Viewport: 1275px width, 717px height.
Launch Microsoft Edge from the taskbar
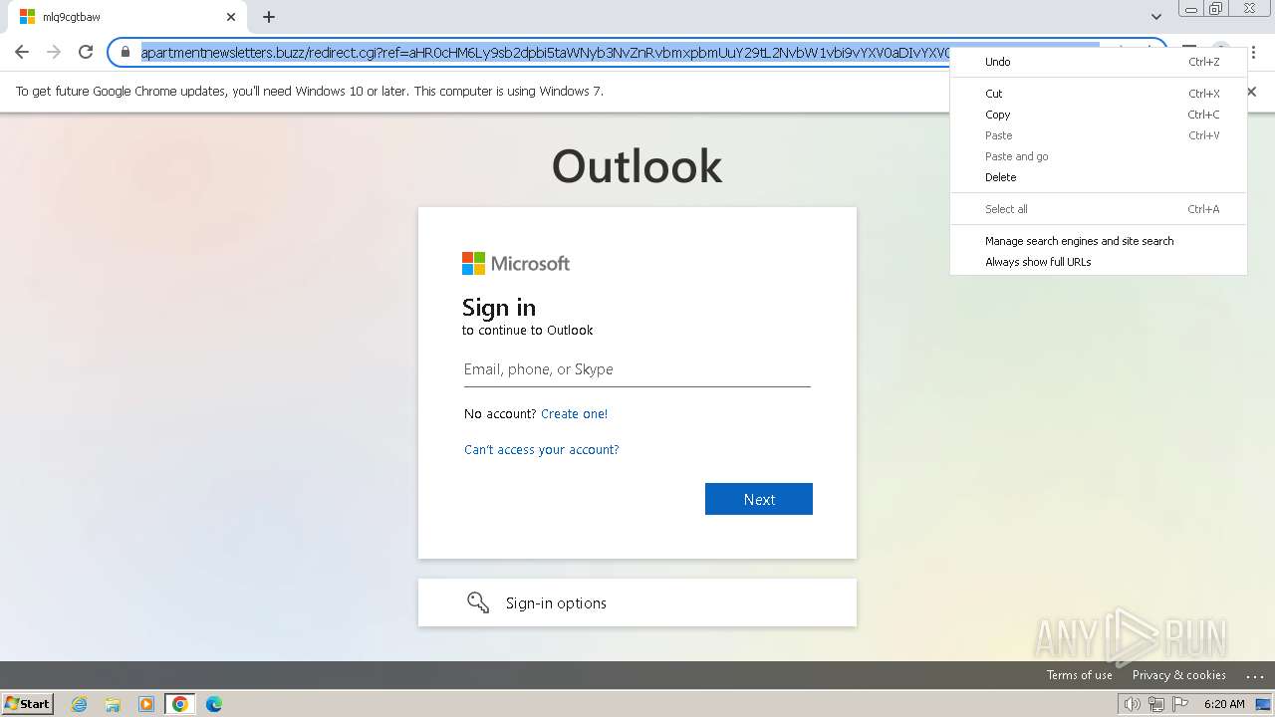click(213, 704)
